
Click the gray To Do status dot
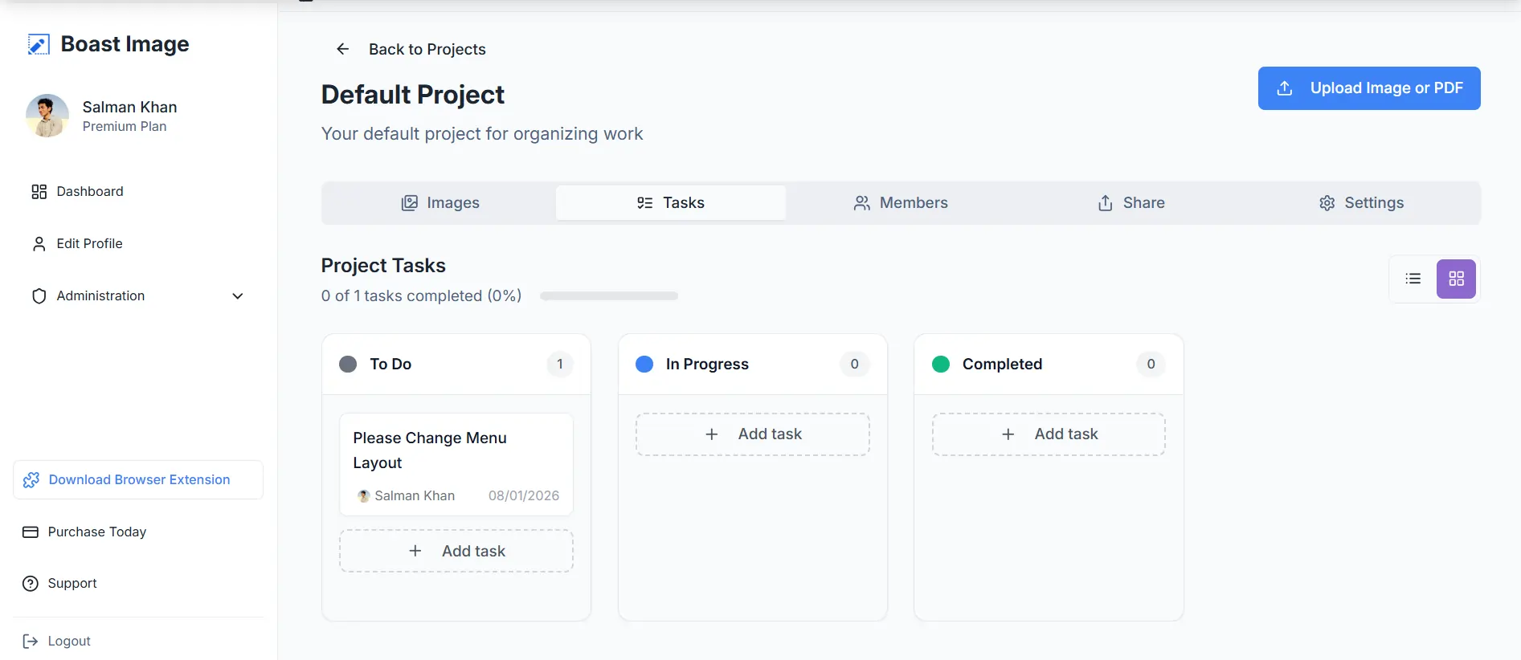pyautogui.click(x=348, y=365)
